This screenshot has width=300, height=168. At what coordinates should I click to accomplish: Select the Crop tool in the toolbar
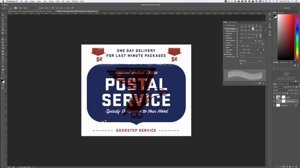(x=3, y=27)
